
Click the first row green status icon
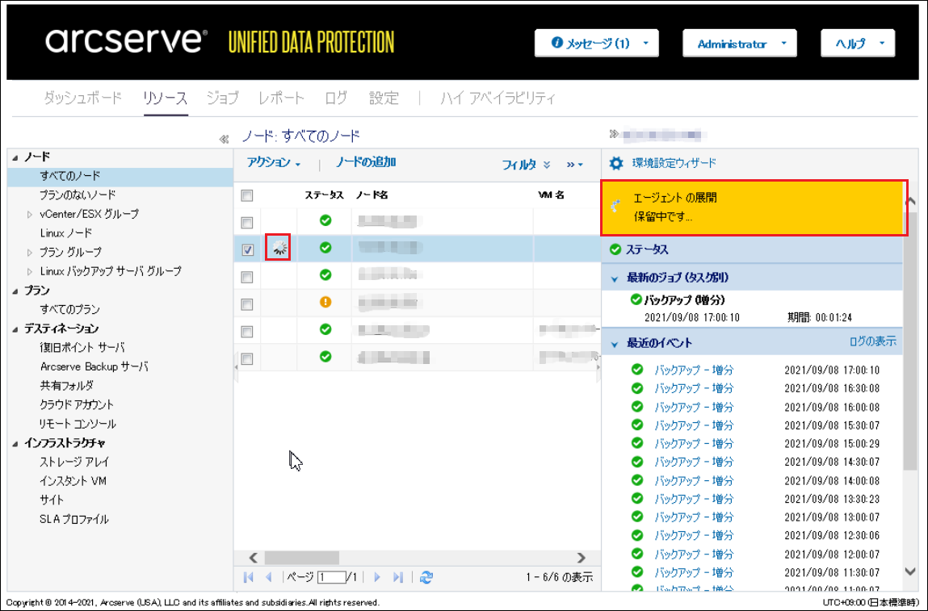point(325,220)
